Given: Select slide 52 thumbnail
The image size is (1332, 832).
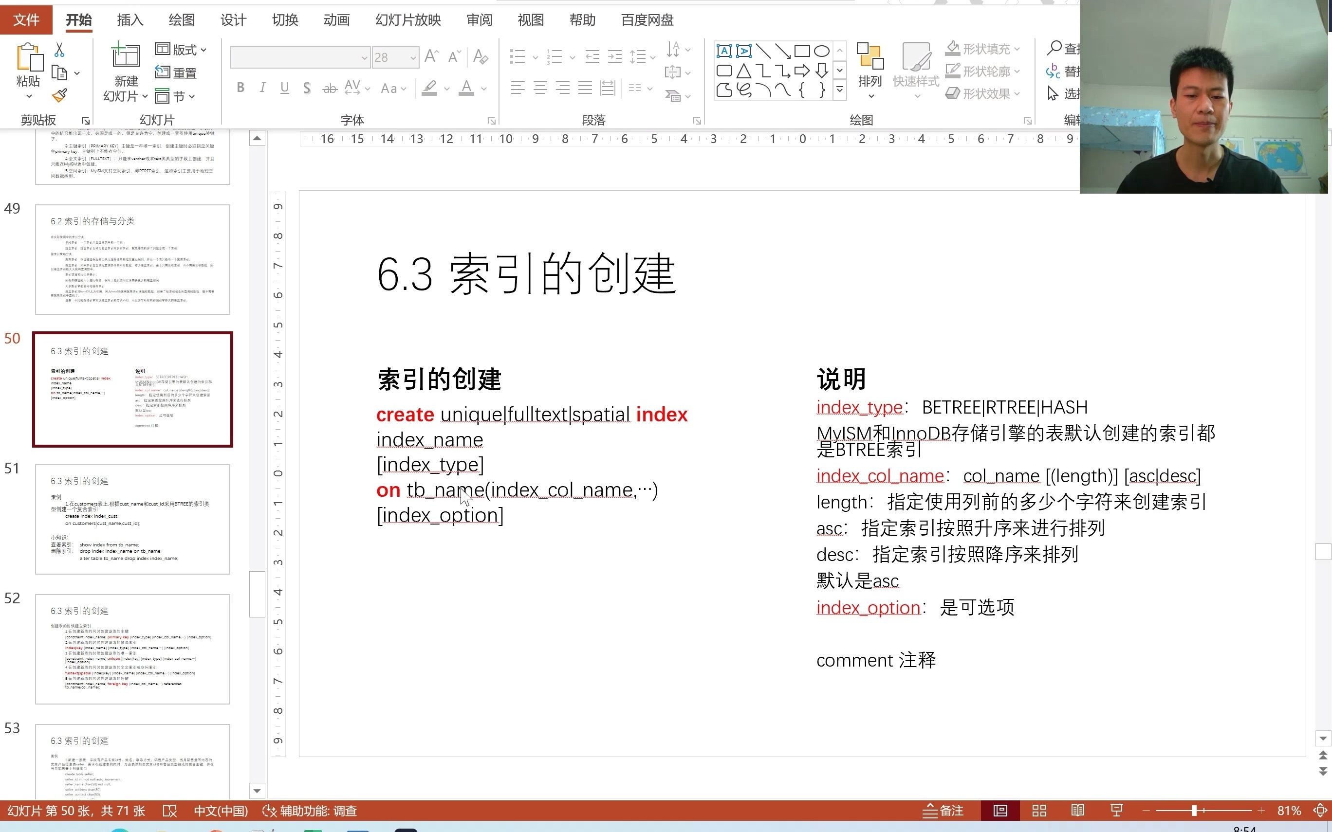Looking at the screenshot, I should coord(132,649).
